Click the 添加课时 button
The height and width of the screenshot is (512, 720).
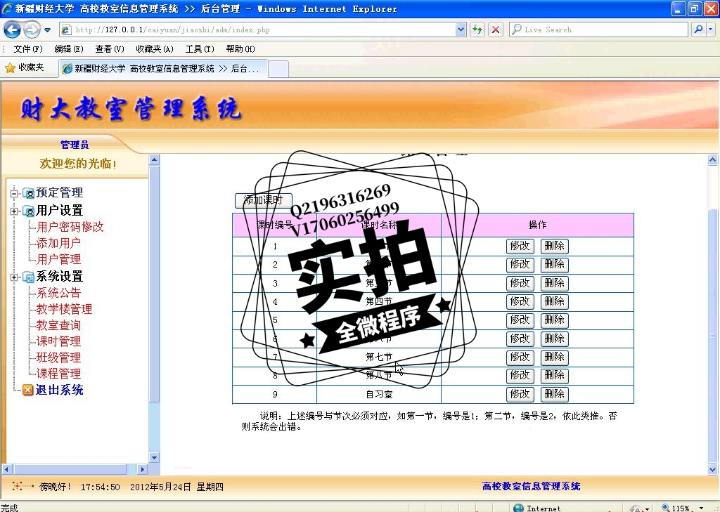[263, 200]
